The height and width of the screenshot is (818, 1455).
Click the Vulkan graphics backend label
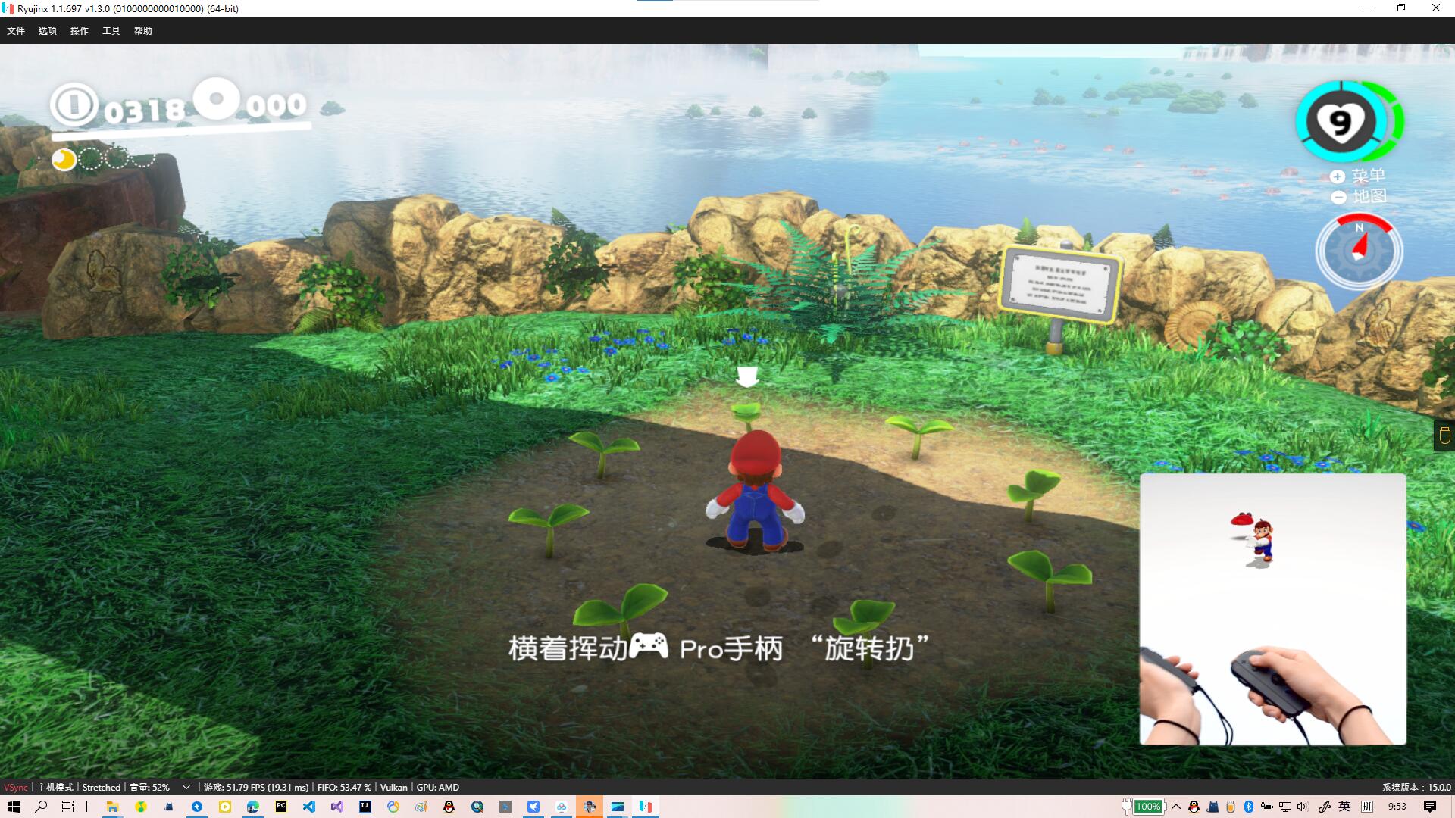click(393, 788)
